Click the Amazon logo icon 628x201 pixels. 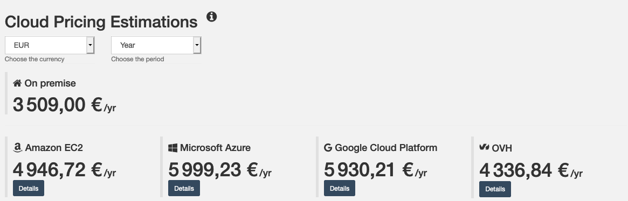pyautogui.click(x=17, y=148)
